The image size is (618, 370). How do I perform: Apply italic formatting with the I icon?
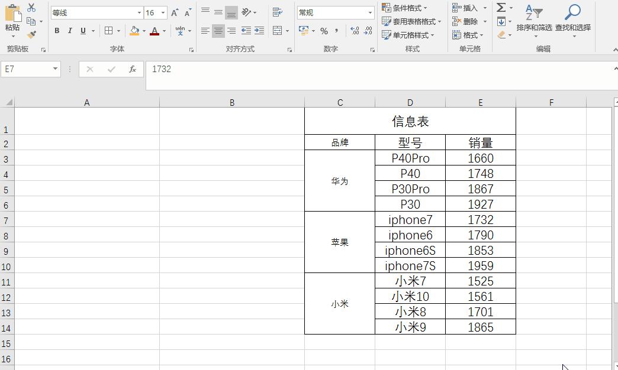69,30
